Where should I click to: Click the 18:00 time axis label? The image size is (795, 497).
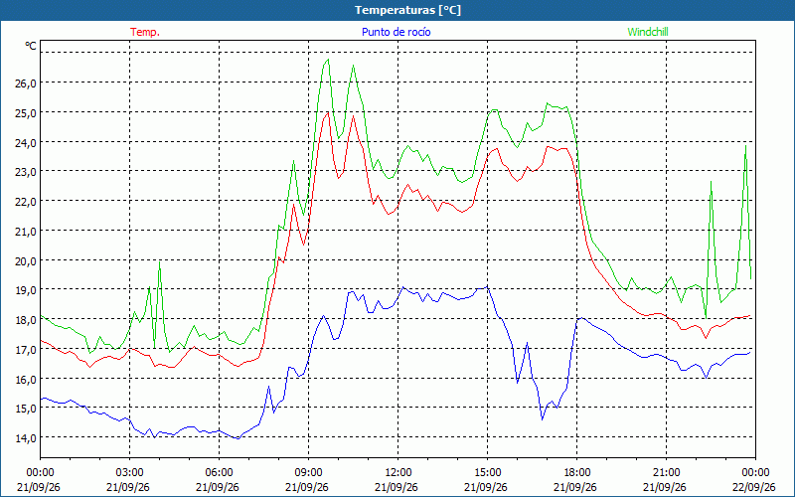(x=576, y=473)
